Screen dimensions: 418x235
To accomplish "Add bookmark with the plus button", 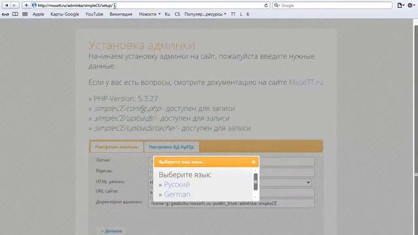I will coord(26,5).
